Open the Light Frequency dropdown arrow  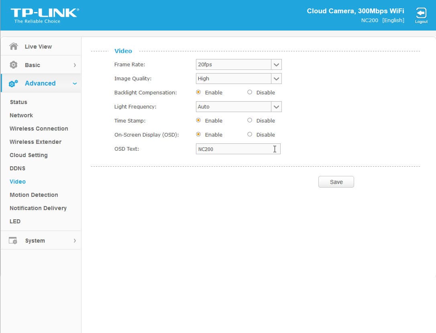(276, 107)
